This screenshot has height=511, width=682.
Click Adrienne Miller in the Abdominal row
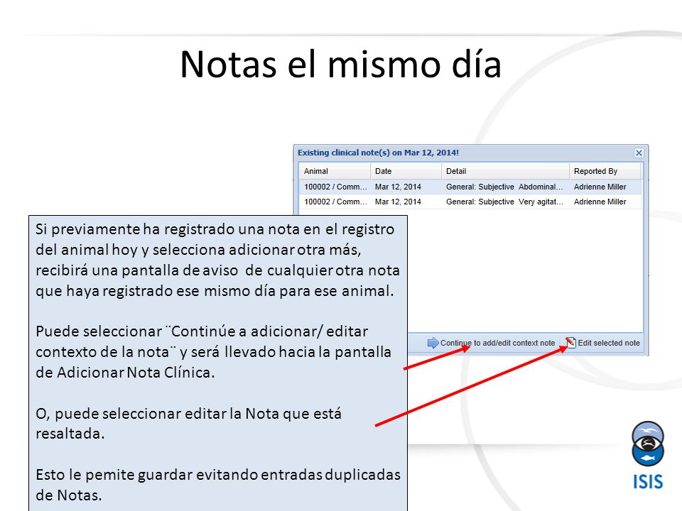tap(600, 187)
